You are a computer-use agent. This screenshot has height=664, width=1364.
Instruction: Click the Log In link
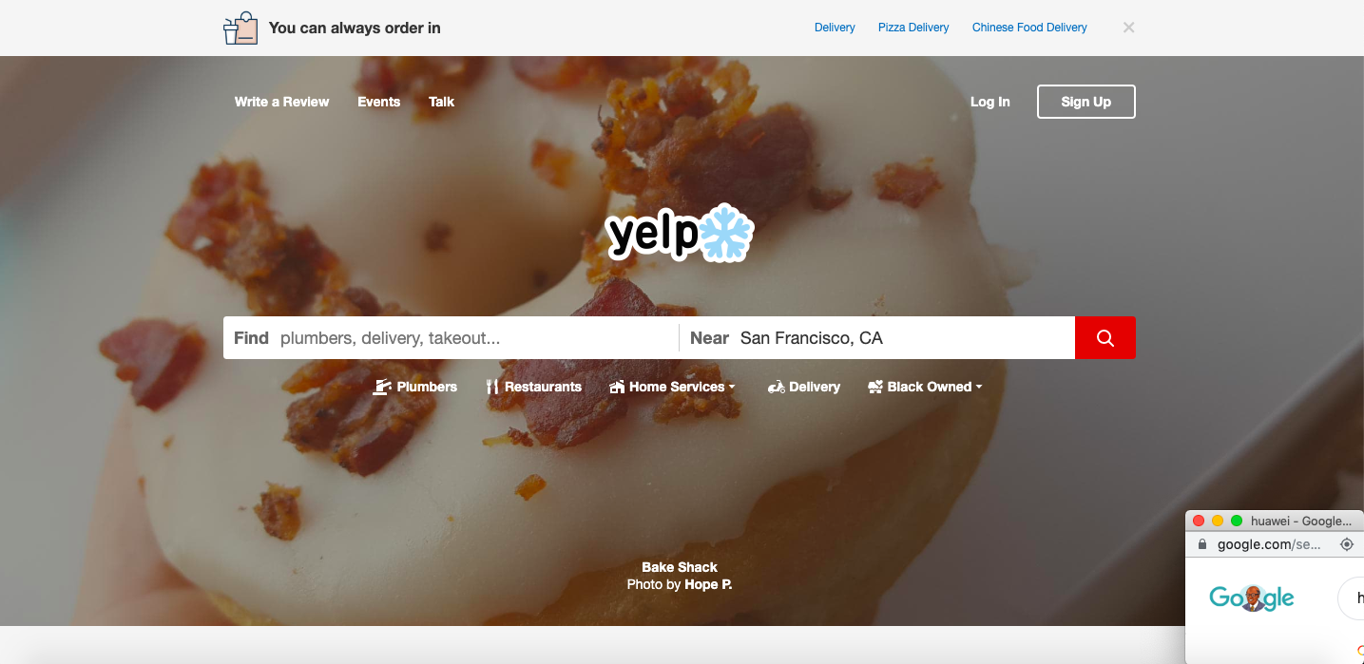click(x=989, y=102)
